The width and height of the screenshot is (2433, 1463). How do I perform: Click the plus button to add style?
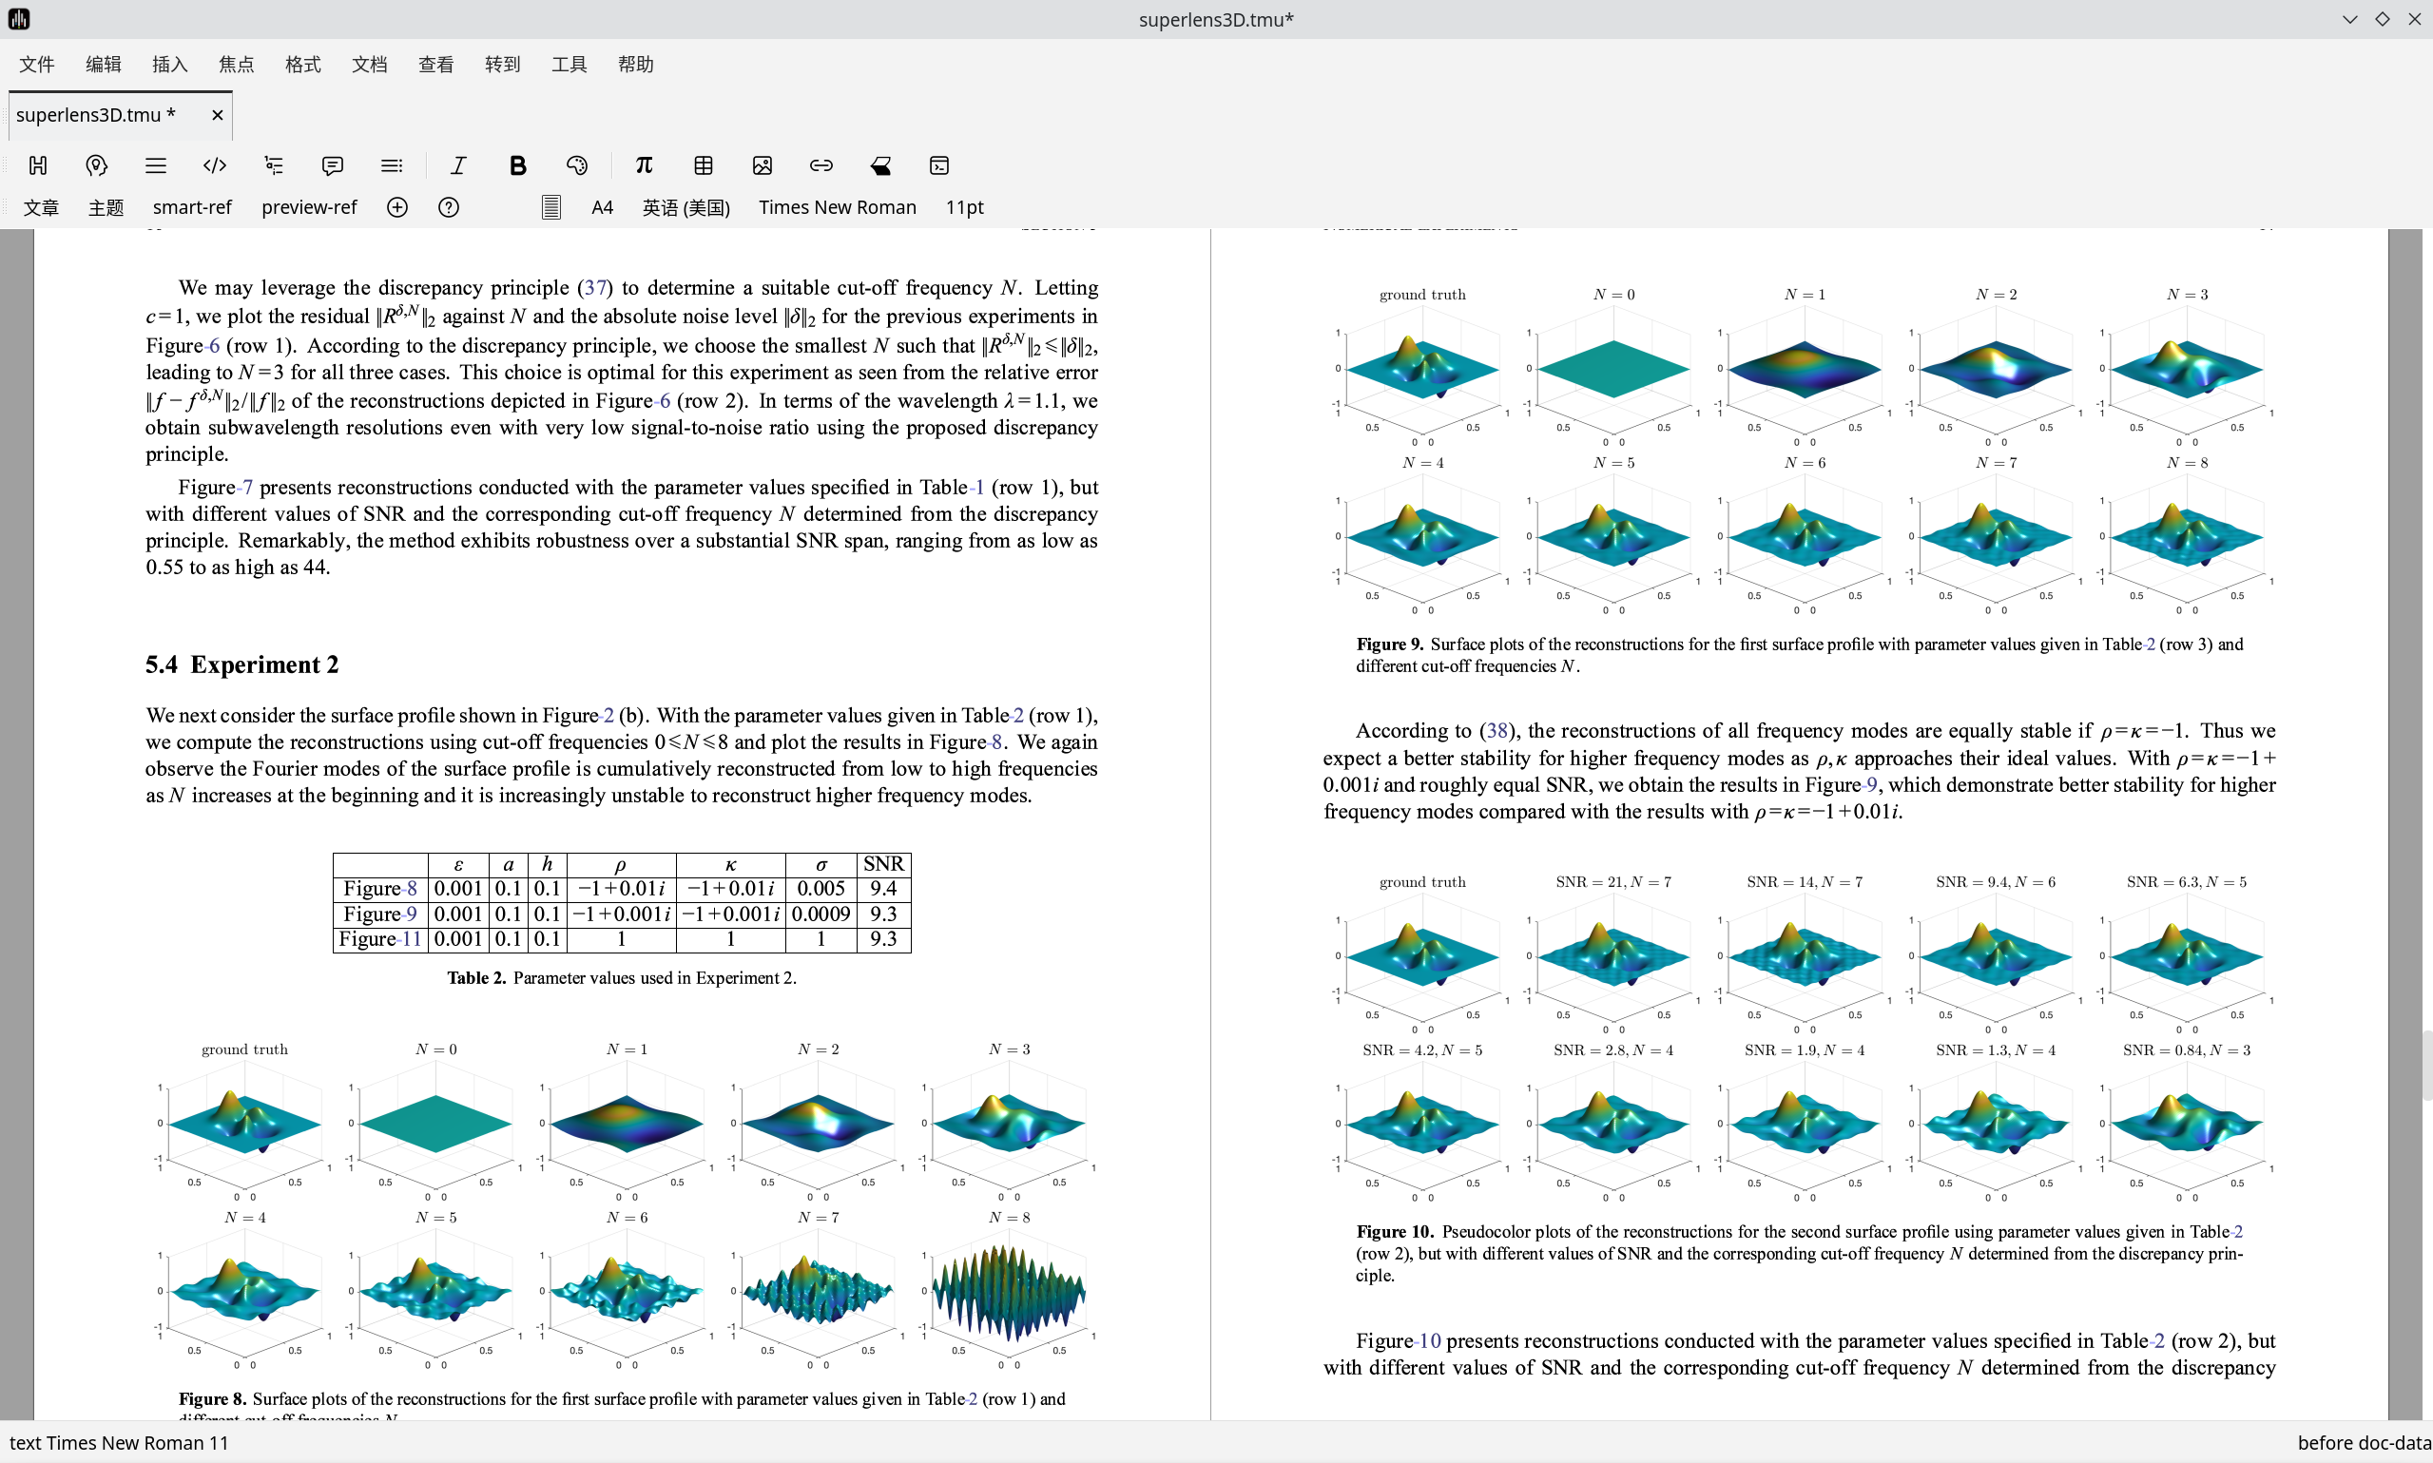397,207
